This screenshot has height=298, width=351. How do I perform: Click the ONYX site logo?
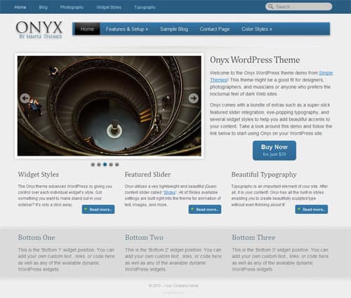[x=39, y=29]
